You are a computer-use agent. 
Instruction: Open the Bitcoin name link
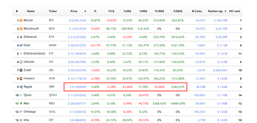pyautogui.click(x=28, y=20)
